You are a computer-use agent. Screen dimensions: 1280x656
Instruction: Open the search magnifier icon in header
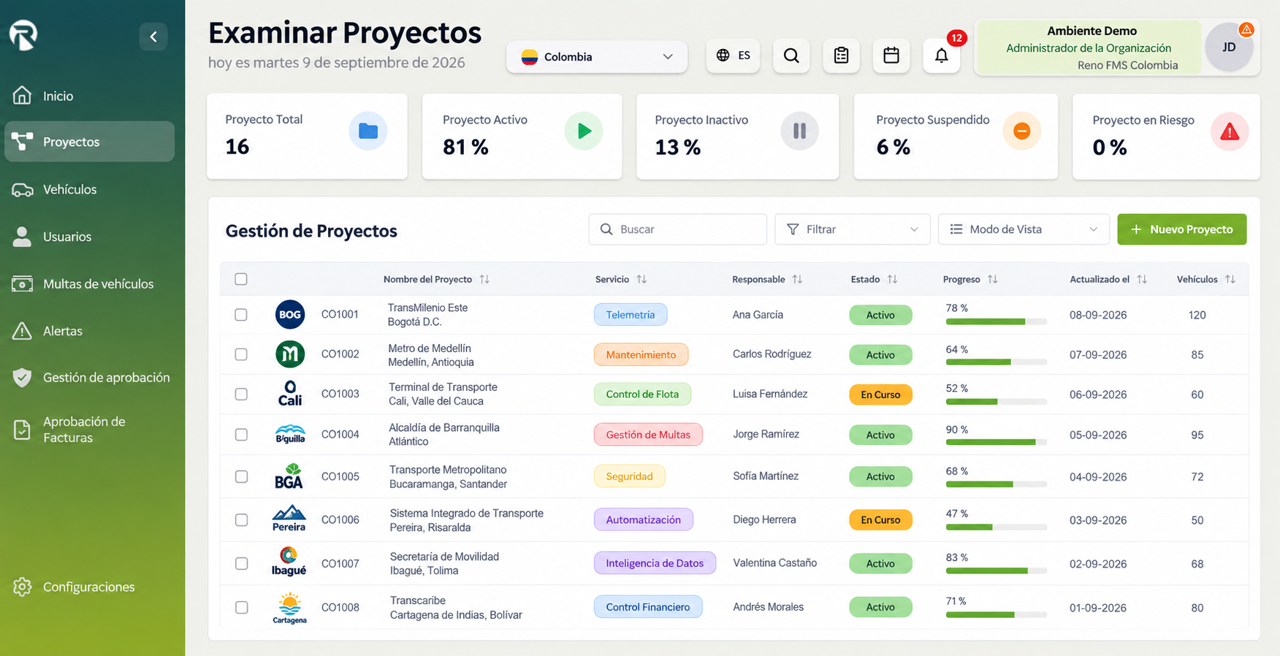click(791, 56)
